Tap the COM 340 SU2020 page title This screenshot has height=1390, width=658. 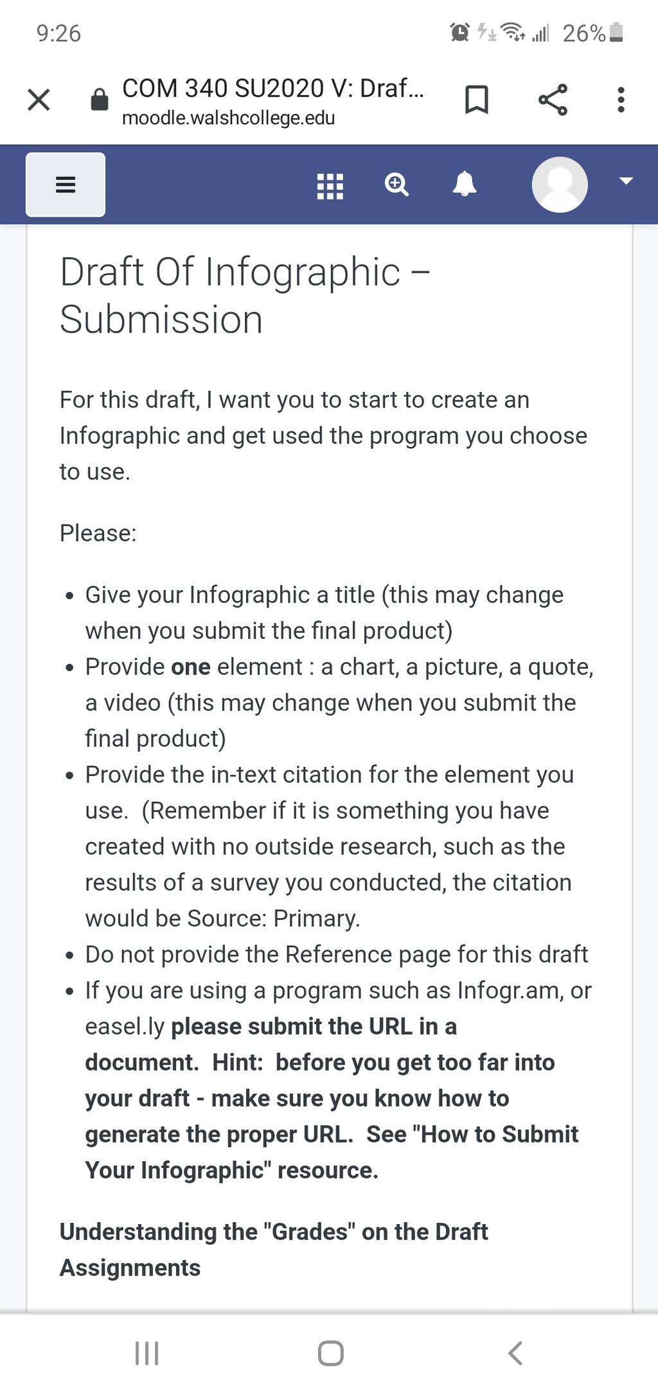tap(273, 88)
